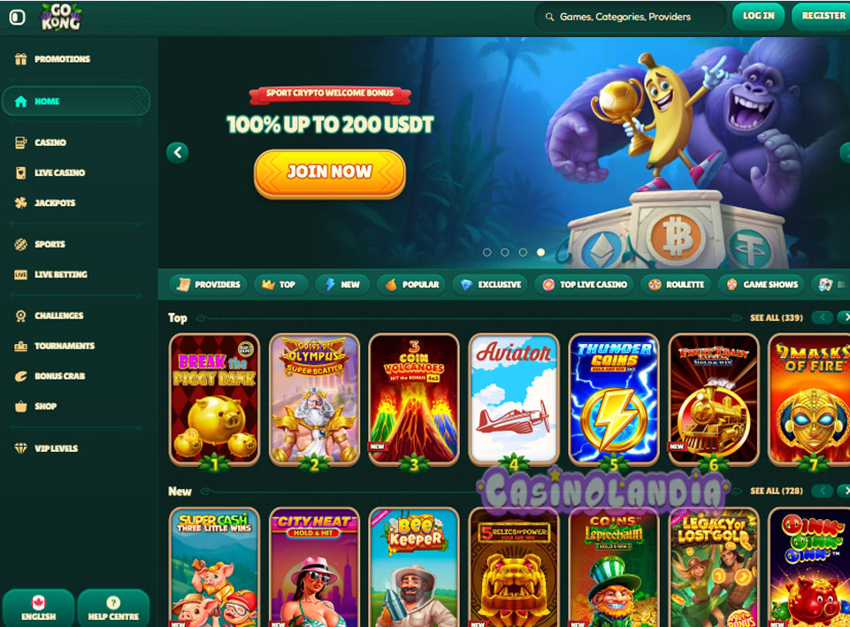Open VIP Levels diamond icon
Screen dimensions: 850x627
pos(20,448)
